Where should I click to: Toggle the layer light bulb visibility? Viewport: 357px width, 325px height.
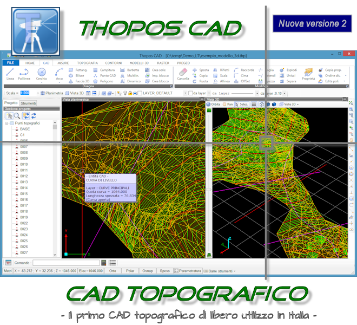(125, 93)
